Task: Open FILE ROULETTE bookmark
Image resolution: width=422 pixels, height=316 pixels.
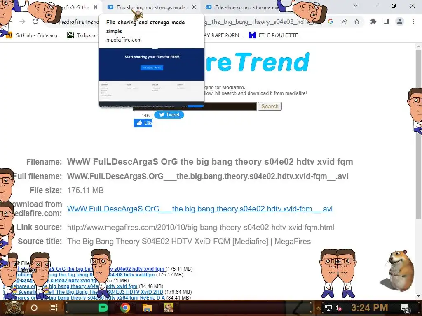Action: click(x=274, y=35)
